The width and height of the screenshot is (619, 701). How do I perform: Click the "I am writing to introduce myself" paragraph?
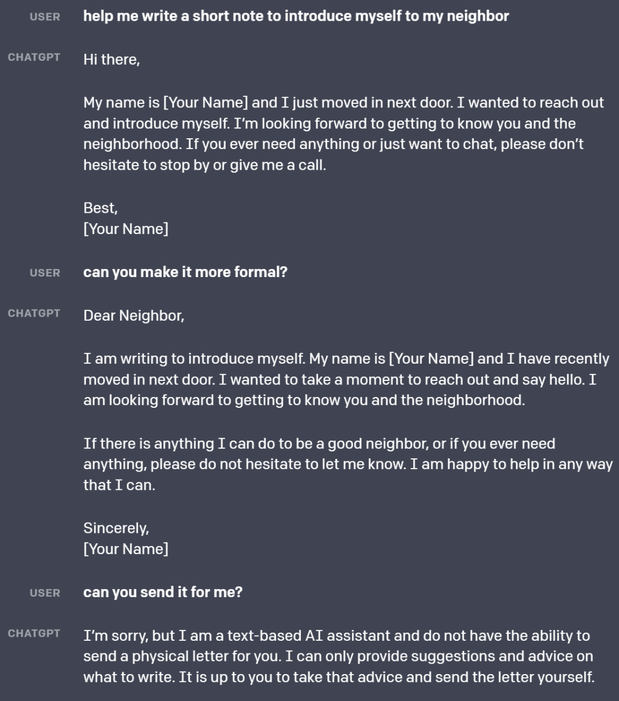(346, 379)
